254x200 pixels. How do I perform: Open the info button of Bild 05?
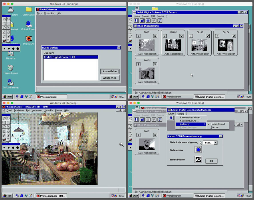click(138, 64)
